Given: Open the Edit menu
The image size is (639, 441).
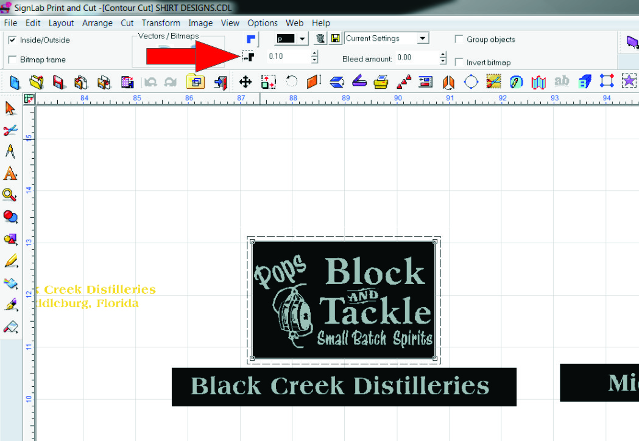Looking at the screenshot, I should click(33, 23).
